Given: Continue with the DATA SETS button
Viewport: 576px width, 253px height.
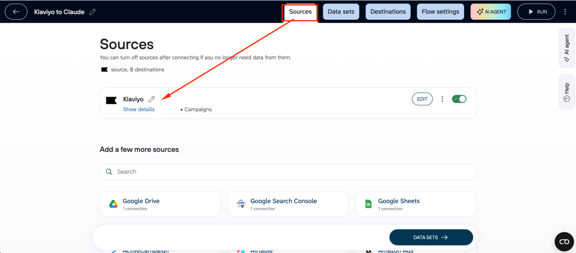Looking at the screenshot, I should [431, 237].
